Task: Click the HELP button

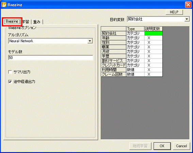Action: 174,12
